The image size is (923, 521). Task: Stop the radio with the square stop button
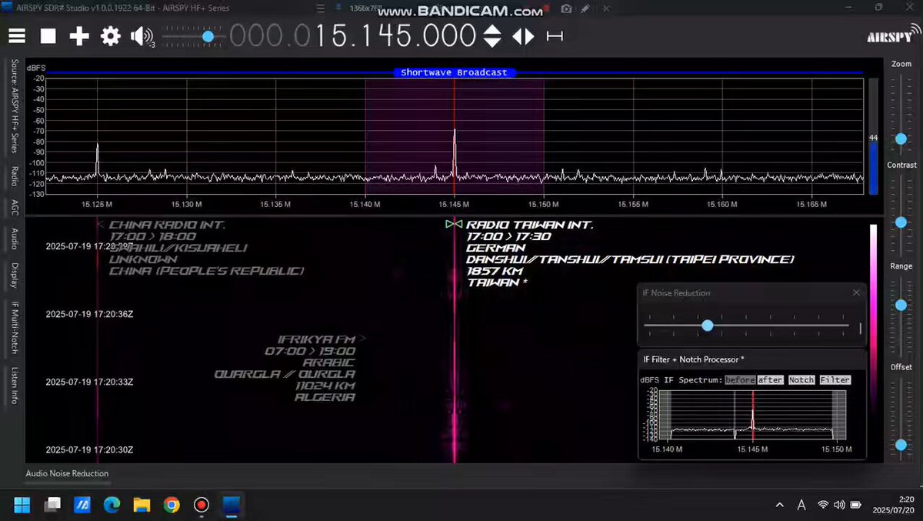tap(48, 36)
